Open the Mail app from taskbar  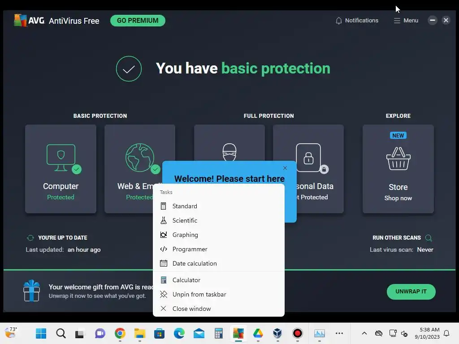(x=199, y=333)
